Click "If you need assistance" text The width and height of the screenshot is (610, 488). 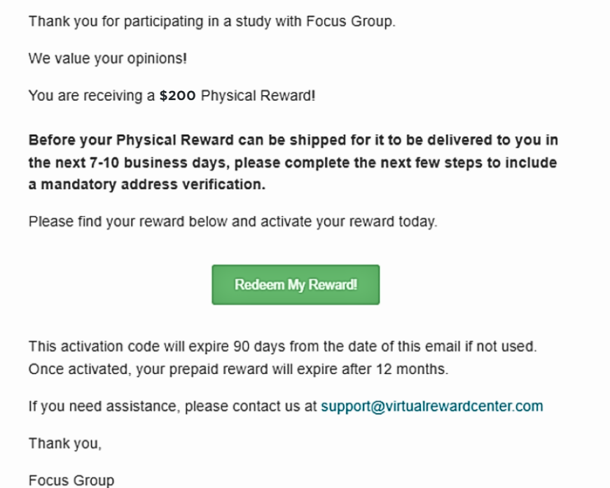coord(104,406)
